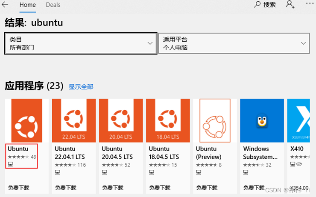The height and width of the screenshot is (197, 316).
Task: Select the Ubuntu app title
Action: (x=18, y=149)
